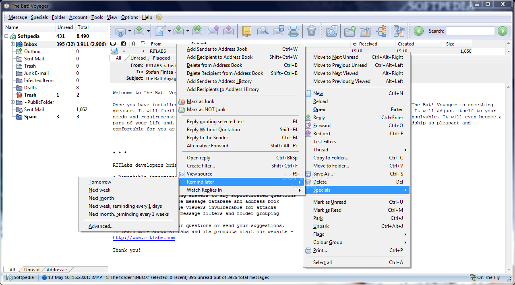Click the Mark as NOT Junk icon

click(x=182, y=109)
